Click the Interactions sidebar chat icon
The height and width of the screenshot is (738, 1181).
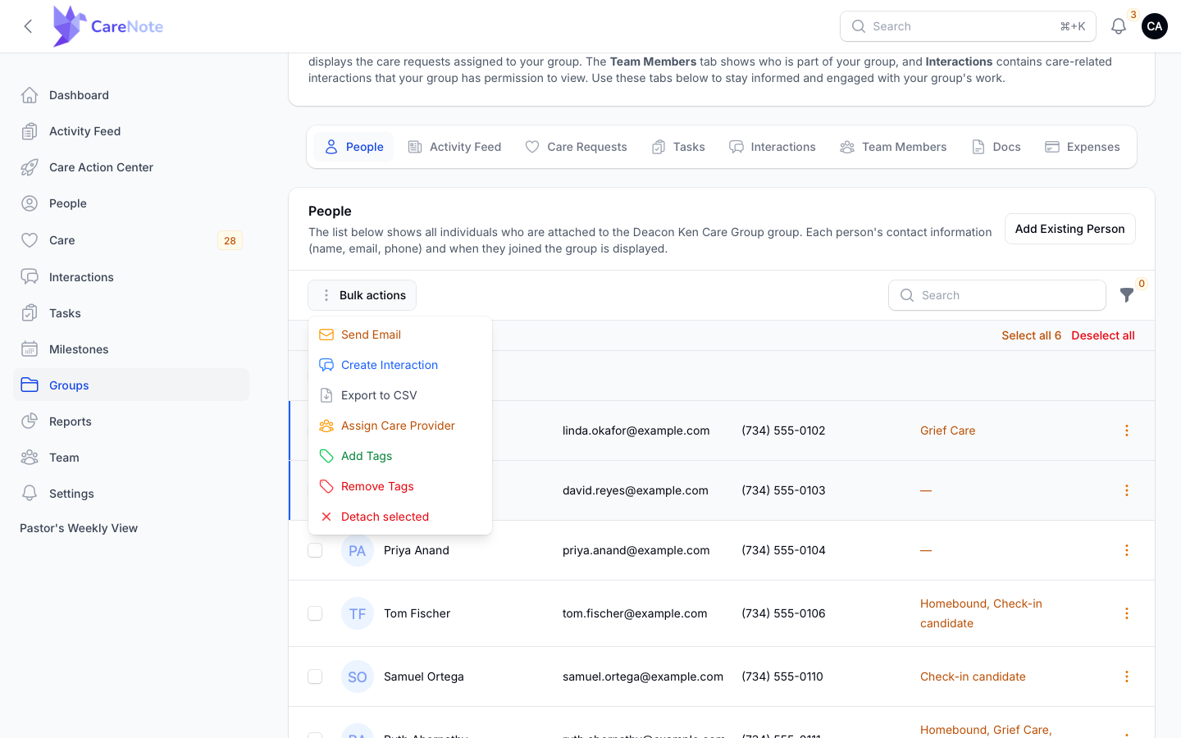point(30,277)
